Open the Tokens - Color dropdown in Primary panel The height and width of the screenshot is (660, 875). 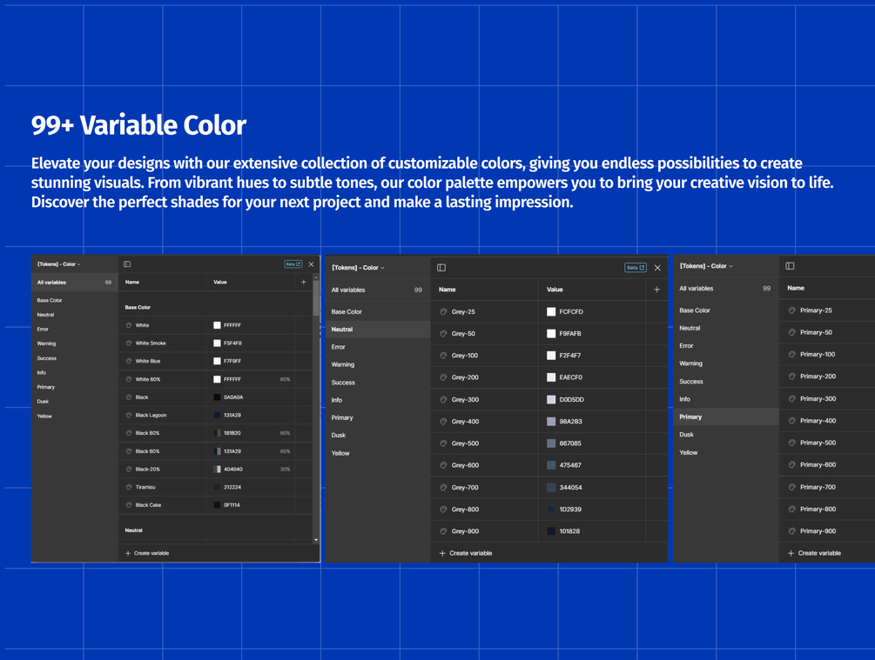[x=706, y=266]
